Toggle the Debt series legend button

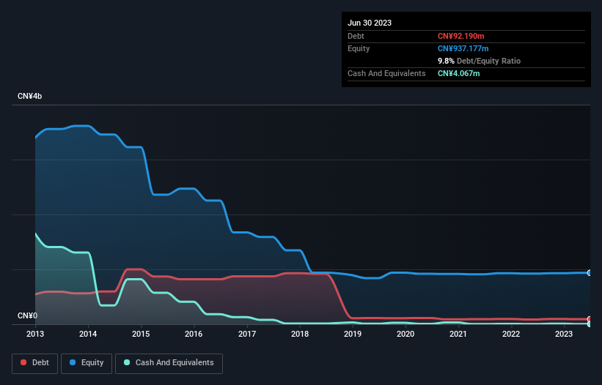point(35,363)
